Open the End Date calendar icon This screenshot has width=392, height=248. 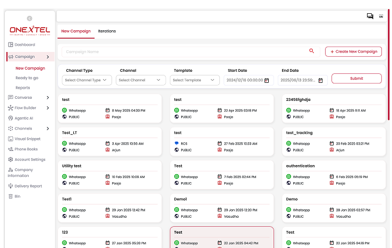(x=321, y=80)
